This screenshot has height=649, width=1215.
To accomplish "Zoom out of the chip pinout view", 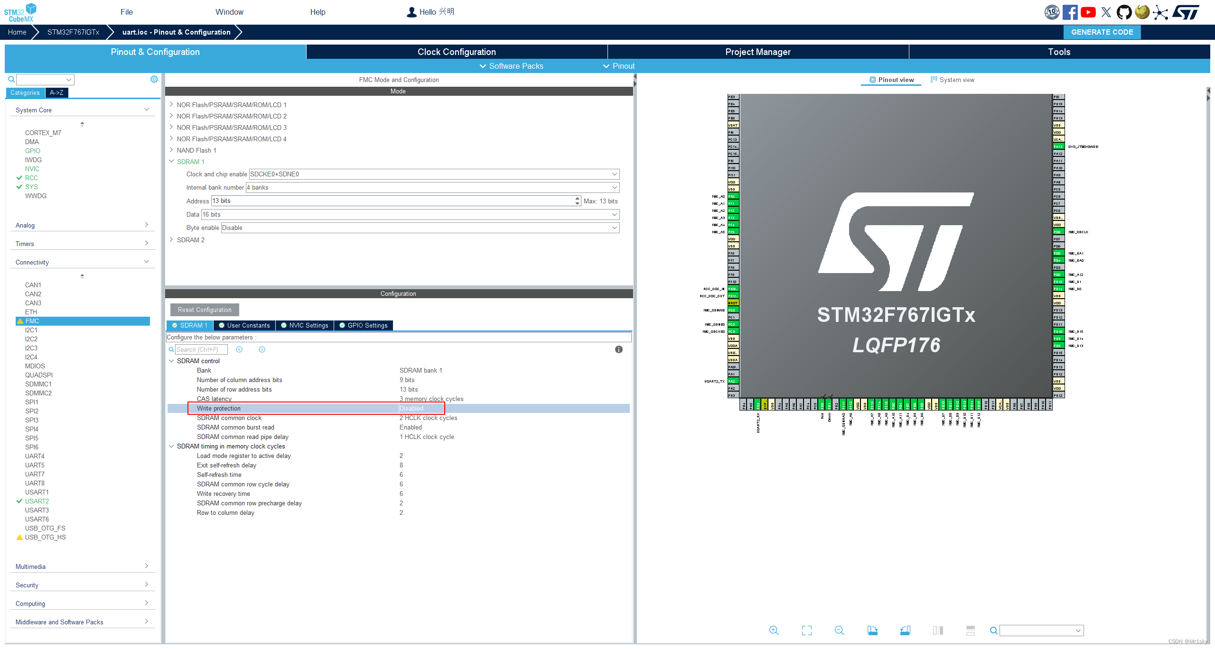I will [839, 631].
